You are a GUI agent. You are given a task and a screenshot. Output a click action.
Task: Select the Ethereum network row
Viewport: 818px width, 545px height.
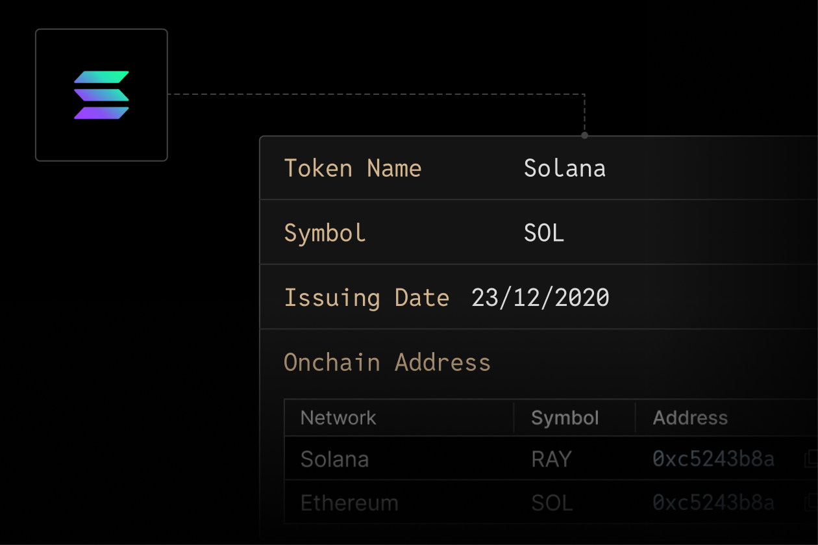tap(551, 502)
